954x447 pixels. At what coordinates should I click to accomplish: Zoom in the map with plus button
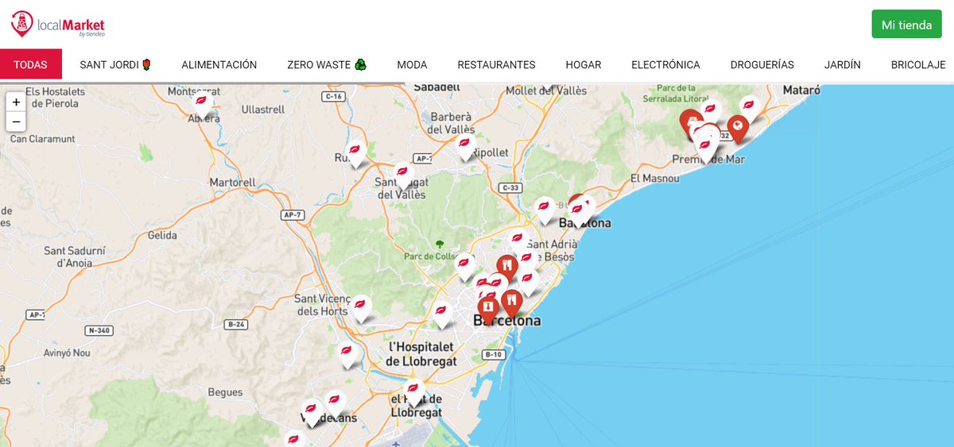click(16, 102)
